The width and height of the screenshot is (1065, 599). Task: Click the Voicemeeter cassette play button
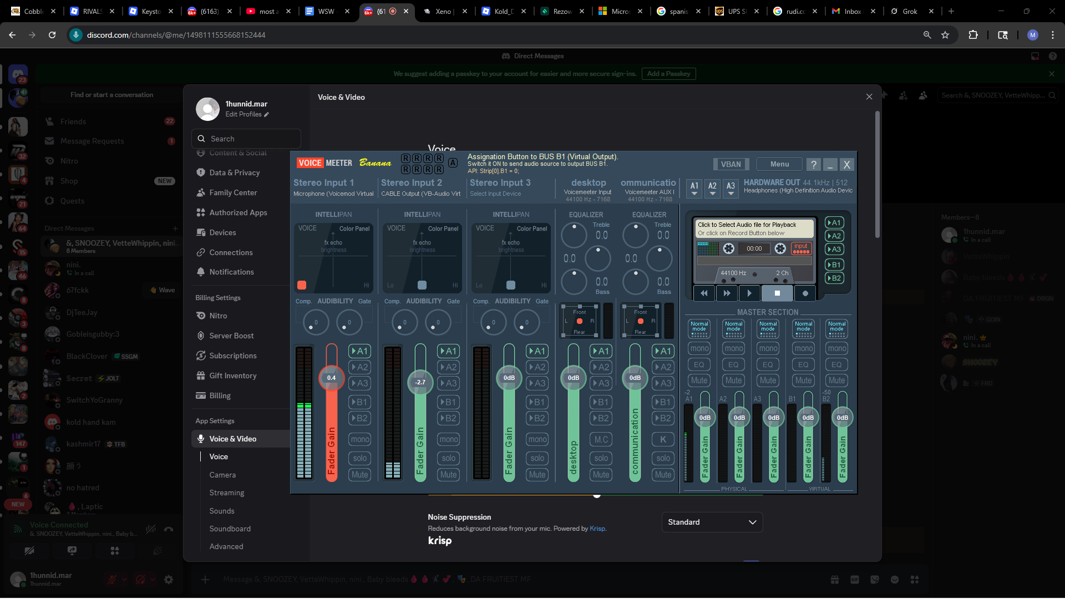[749, 293]
